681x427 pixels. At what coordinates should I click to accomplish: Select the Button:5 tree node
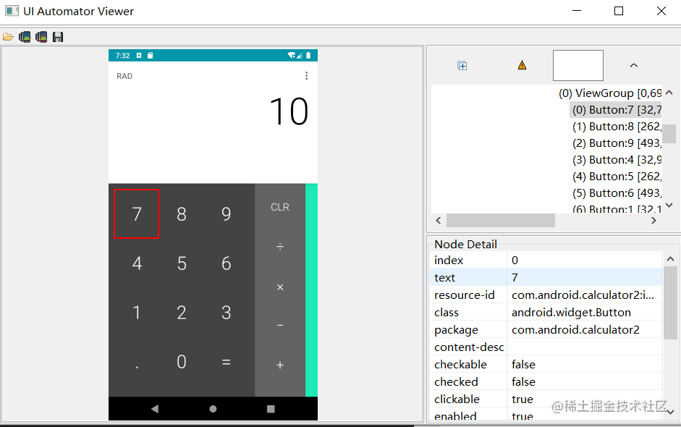click(x=617, y=177)
